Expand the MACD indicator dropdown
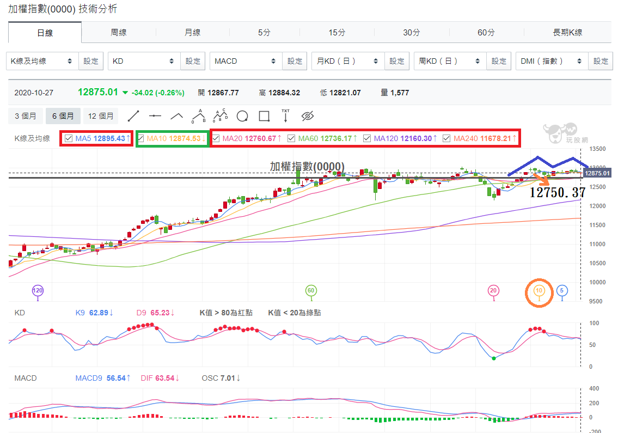Image resolution: width=618 pixels, height=433 pixels. coord(246,61)
